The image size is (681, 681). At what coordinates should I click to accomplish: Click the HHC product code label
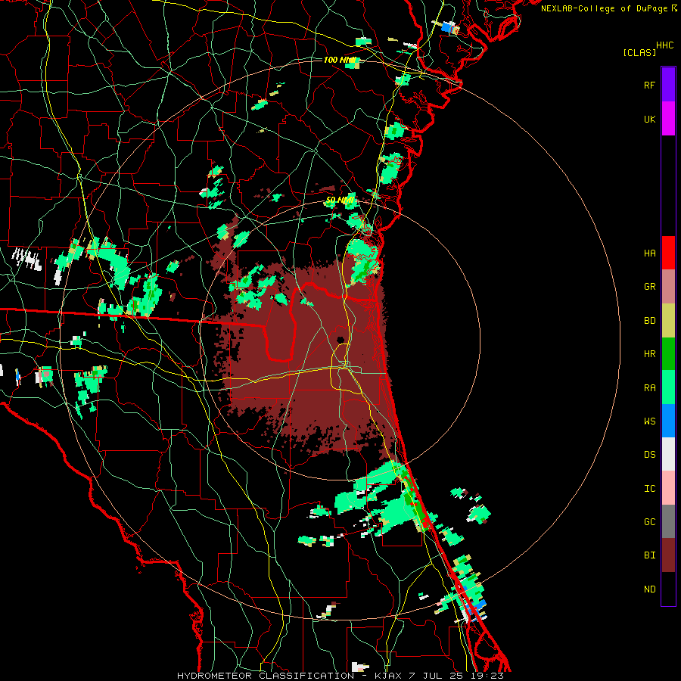coord(664,45)
